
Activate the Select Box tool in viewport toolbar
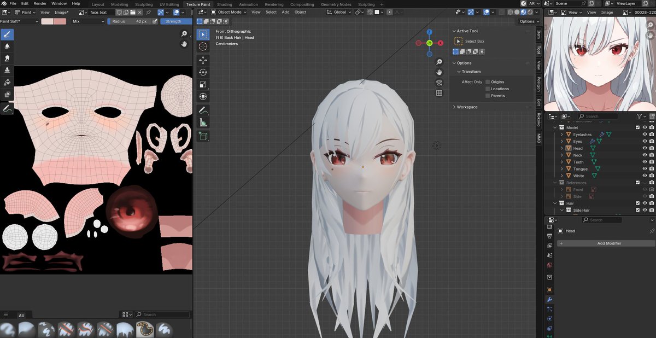(x=203, y=34)
